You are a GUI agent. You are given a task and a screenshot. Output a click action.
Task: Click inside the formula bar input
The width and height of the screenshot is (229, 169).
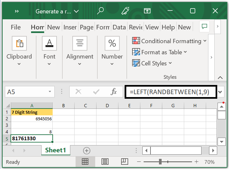(170, 92)
